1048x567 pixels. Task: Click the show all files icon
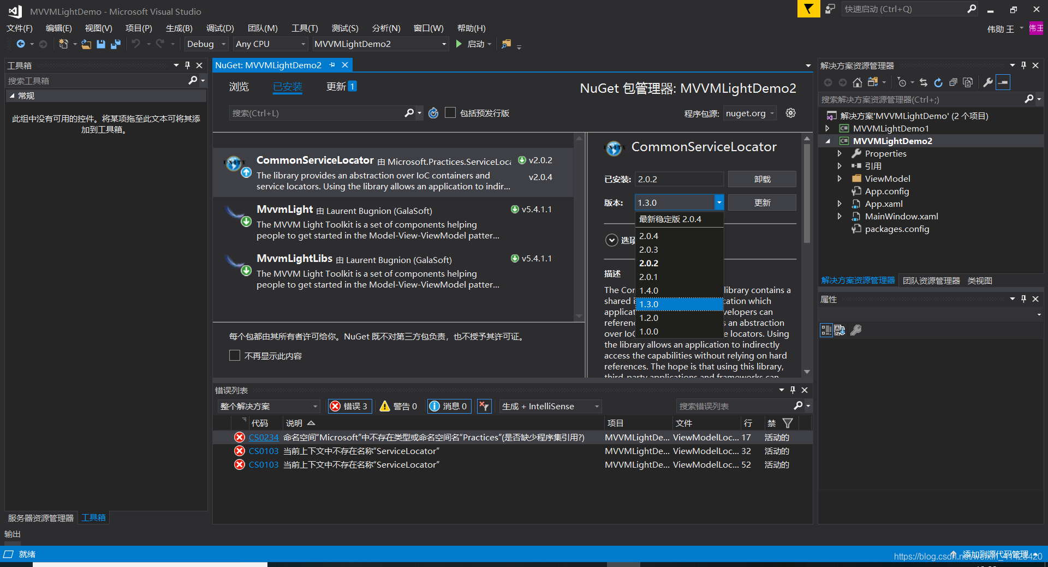pos(968,82)
